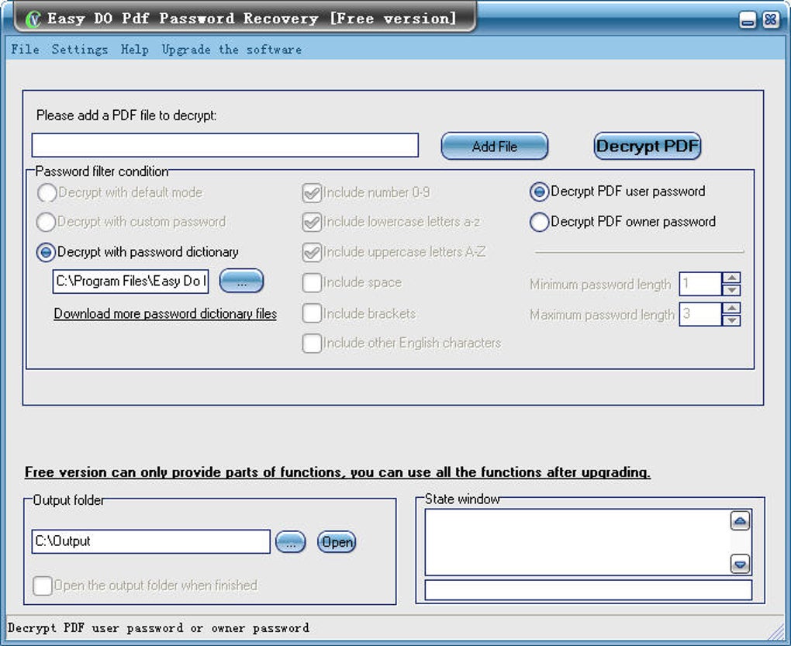Toggle Include space checkbox

(x=312, y=283)
